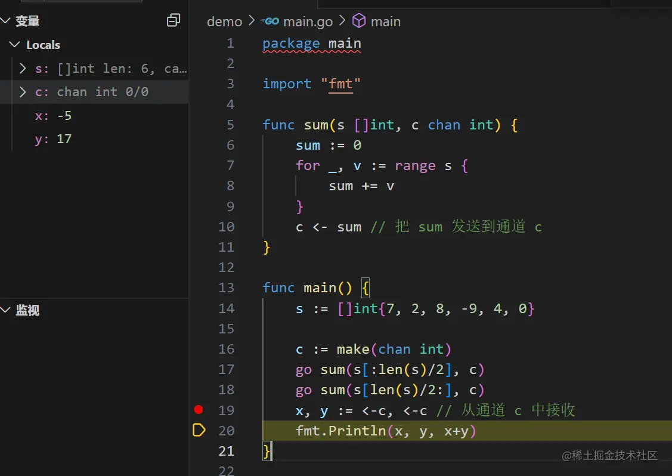Click the cube symbol icon beside main
Viewport: 672px width, 476px height.
tap(359, 21)
